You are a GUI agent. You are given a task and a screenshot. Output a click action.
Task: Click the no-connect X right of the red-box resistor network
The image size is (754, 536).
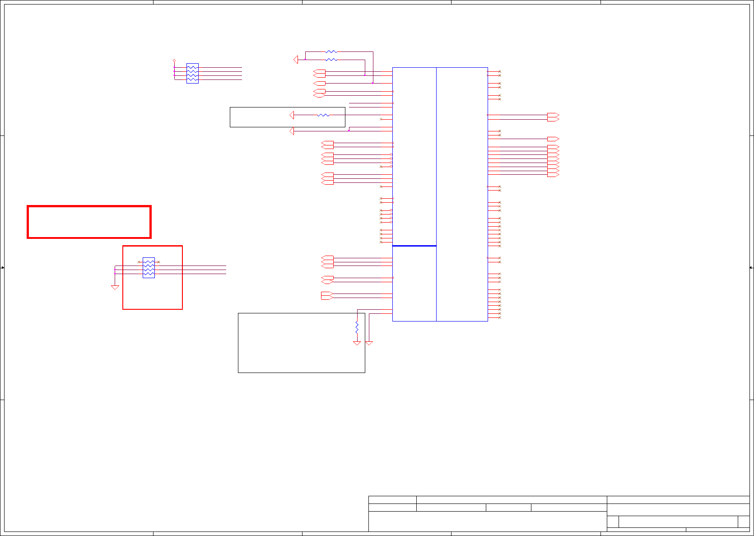coord(158,262)
